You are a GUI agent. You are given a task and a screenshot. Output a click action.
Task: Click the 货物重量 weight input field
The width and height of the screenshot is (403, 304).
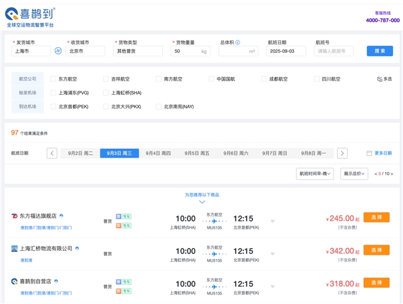[x=185, y=51]
